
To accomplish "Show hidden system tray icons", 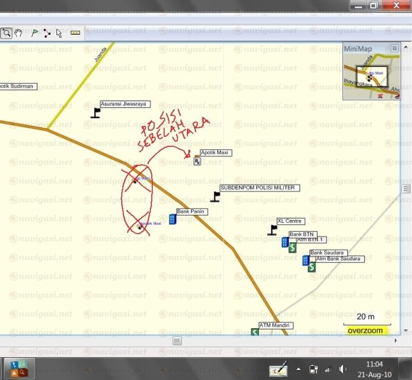I will pos(298,369).
